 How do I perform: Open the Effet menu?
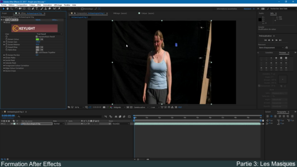click(39, 5)
